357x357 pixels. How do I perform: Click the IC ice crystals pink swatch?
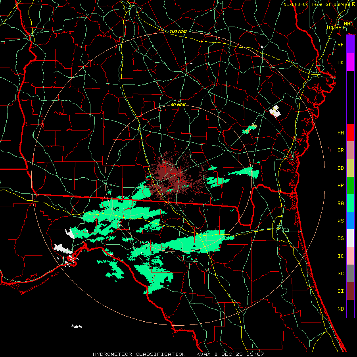(x=350, y=256)
